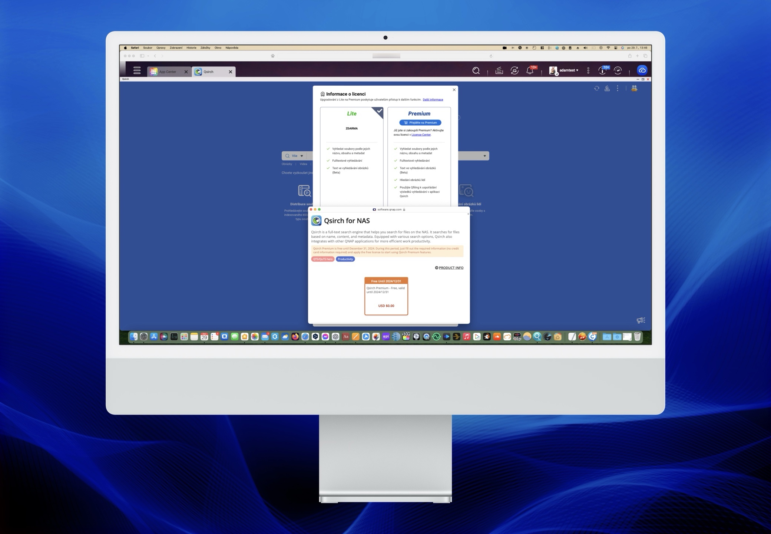Click the PRODUCT INFO link

[x=451, y=268]
